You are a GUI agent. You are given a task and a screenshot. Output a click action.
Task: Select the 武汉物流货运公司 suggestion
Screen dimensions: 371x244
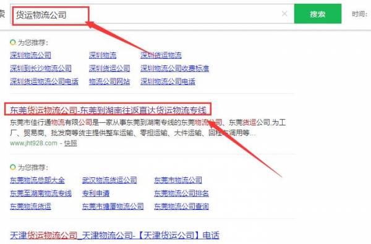coord(109,180)
